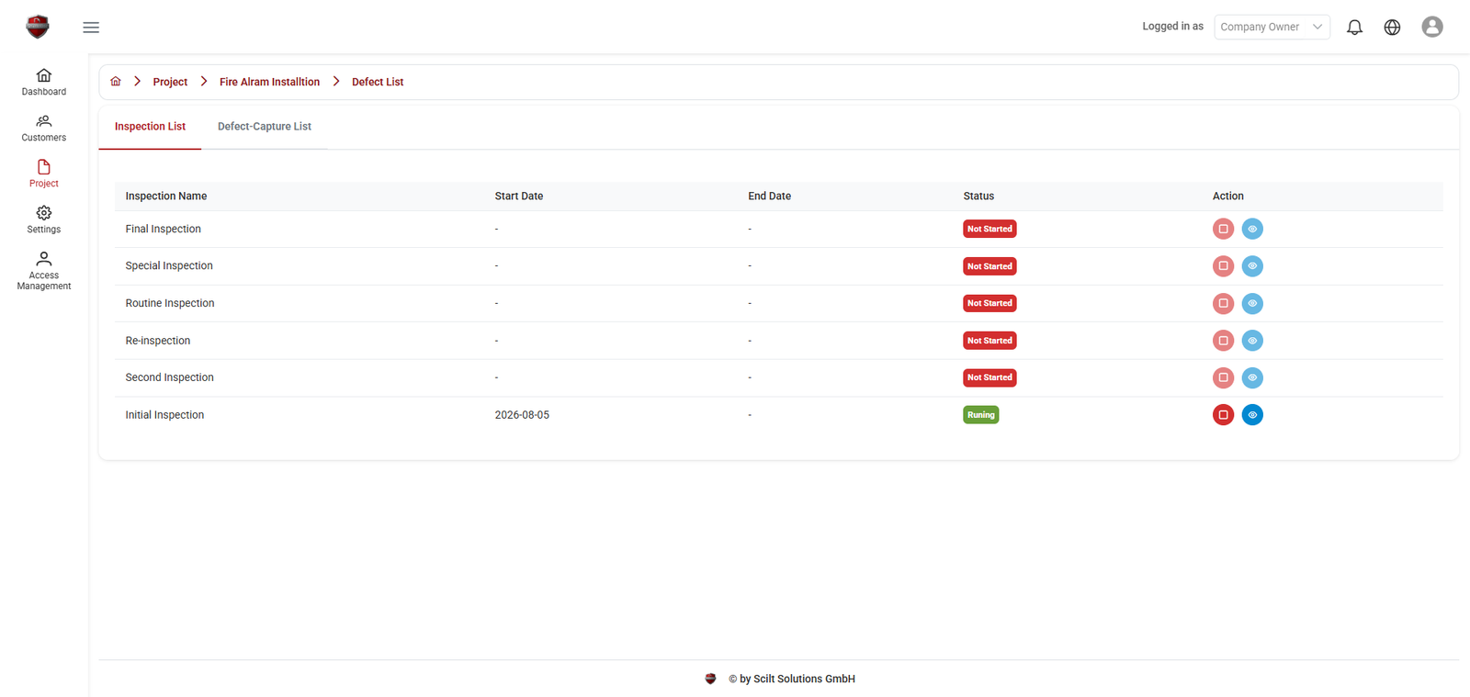Click stop icon for Final Inspection

[1223, 229]
